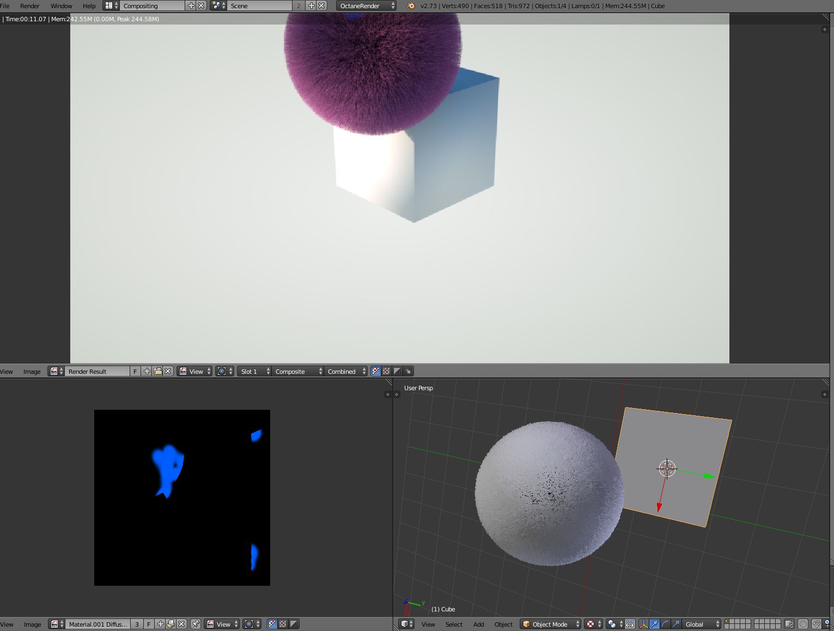Enable alpha channel display in render editor
Screen dimensions: 834x631
397,371
